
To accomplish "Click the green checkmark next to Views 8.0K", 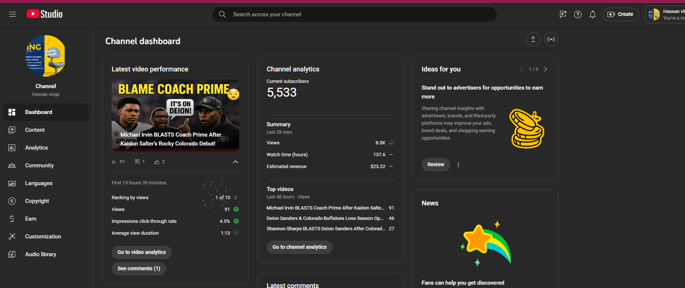I will click(x=391, y=143).
